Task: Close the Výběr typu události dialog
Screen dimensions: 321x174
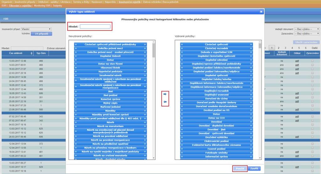Action: pos(261,12)
